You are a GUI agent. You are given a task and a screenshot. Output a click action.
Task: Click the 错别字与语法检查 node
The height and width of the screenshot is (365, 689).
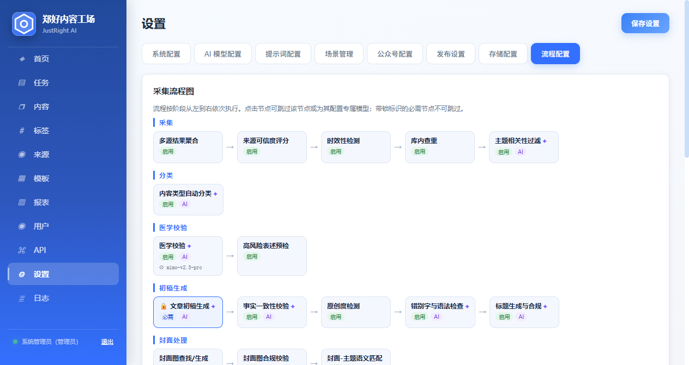click(x=440, y=312)
